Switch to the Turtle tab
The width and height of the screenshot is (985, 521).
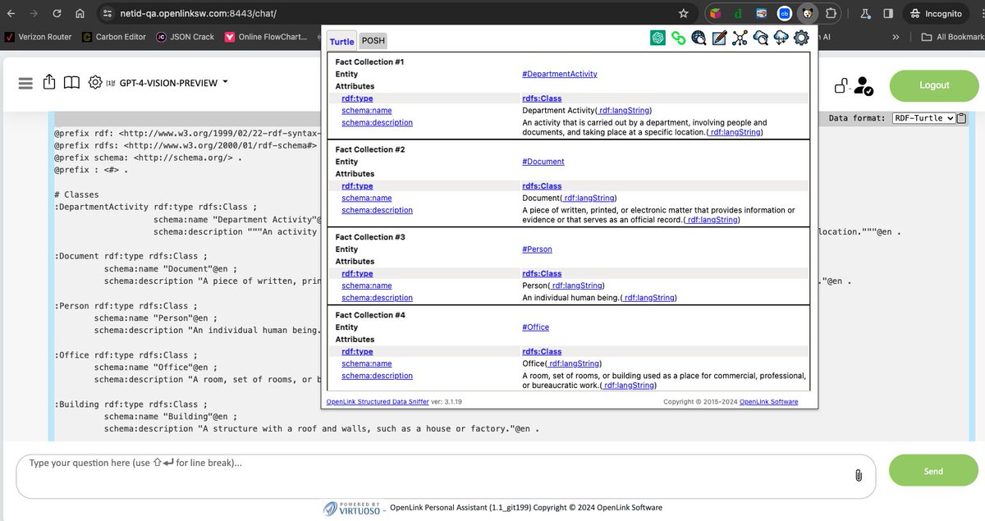341,41
